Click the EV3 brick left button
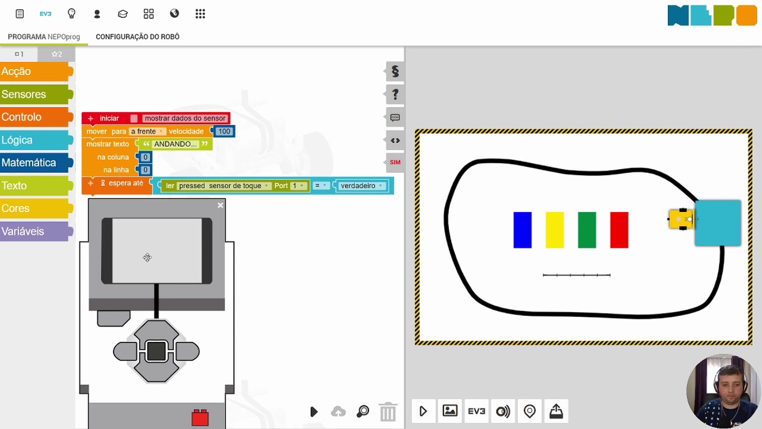This screenshot has width=762, height=429. [x=125, y=352]
